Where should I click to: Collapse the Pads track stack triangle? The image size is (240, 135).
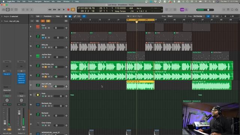pyautogui.click(x=34, y=95)
